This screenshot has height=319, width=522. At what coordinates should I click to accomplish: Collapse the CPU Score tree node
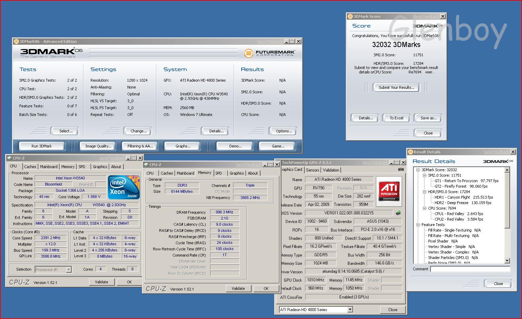424,208
